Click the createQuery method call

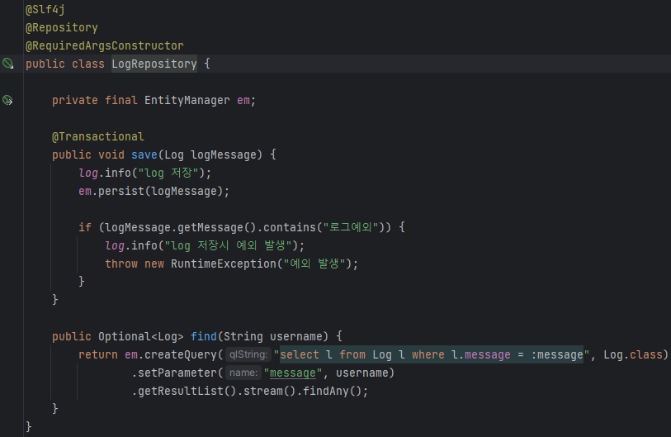181,354
